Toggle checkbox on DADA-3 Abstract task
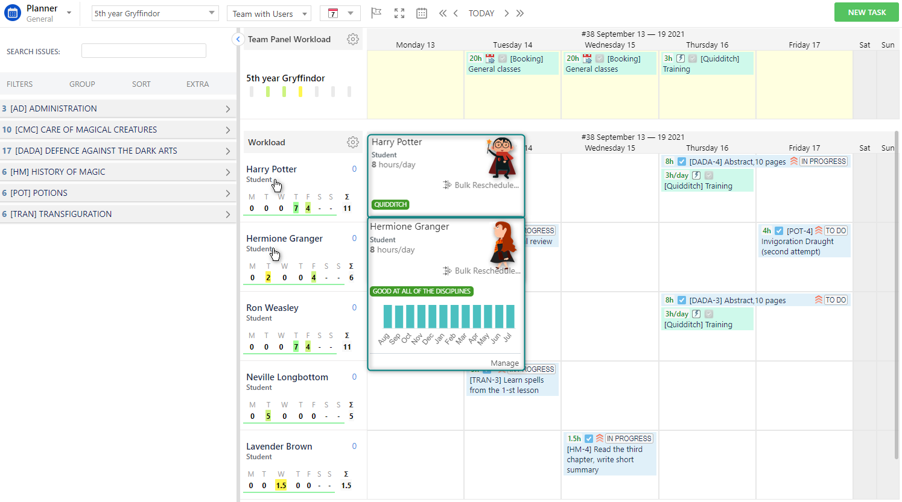 682,300
